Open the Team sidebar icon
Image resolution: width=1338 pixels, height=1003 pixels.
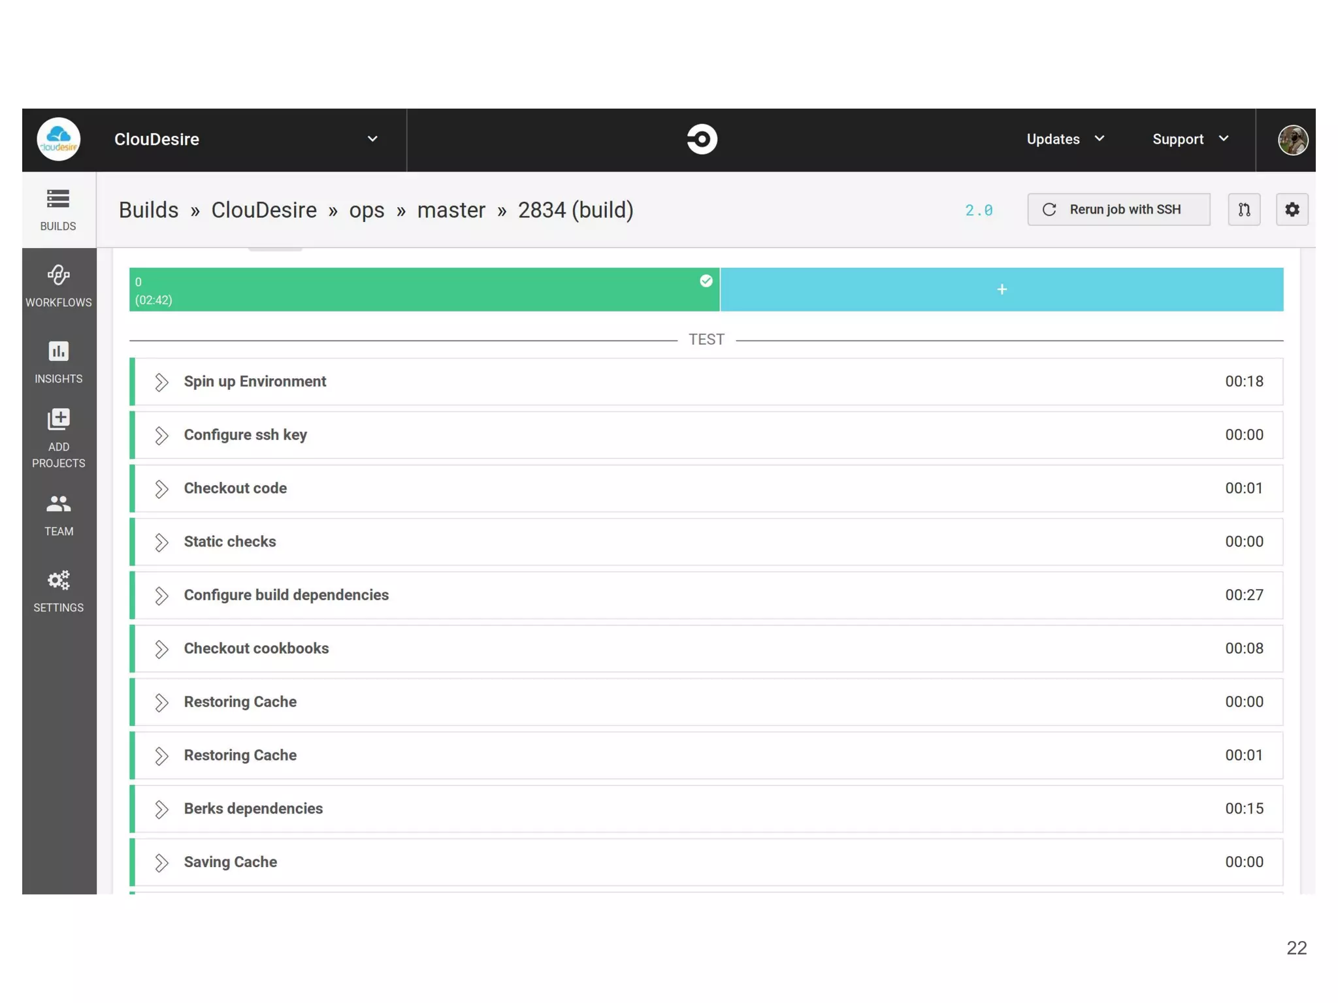(58, 515)
